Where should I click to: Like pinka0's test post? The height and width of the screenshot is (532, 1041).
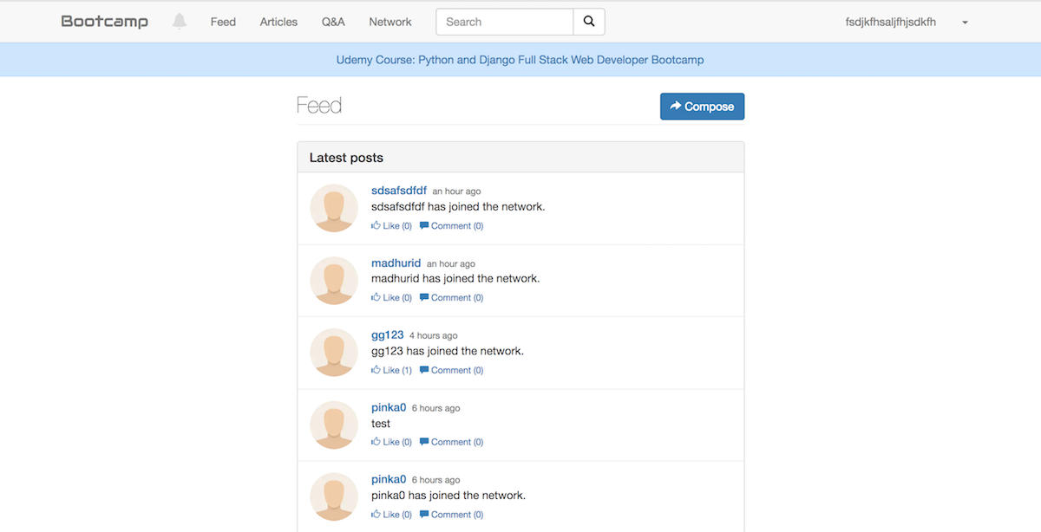tap(391, 442)
